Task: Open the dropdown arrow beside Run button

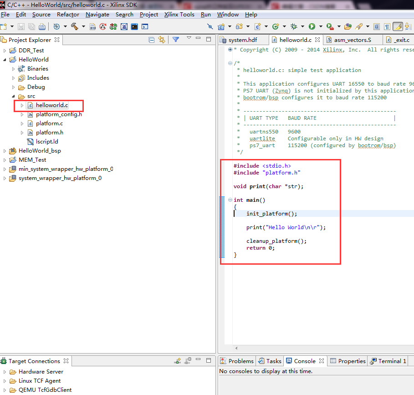Action: pyautogui.click(x=320, y=26)
